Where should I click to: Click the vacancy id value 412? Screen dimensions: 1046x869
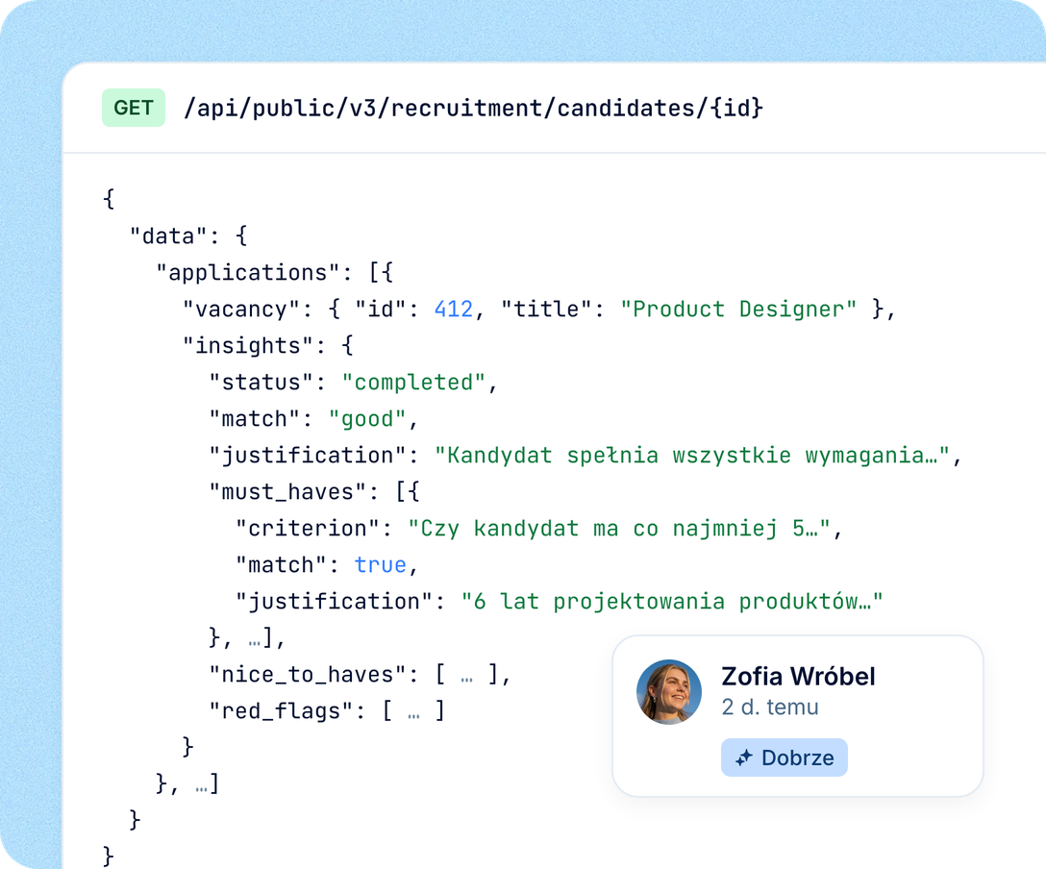[454, 310]
